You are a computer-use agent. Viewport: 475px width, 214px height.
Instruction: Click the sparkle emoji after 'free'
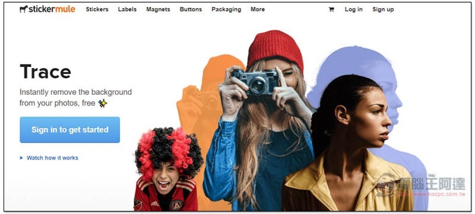[103, 103]
